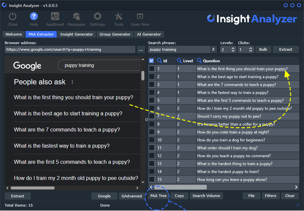
Task: Switch to the Welcome tab
Action: (x=14, y=34)
